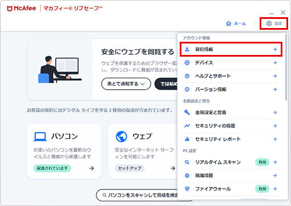Viewport: 291px width, 206px height.
Task: Click the globe icon on ウェブ card
Action: (122, 137)
